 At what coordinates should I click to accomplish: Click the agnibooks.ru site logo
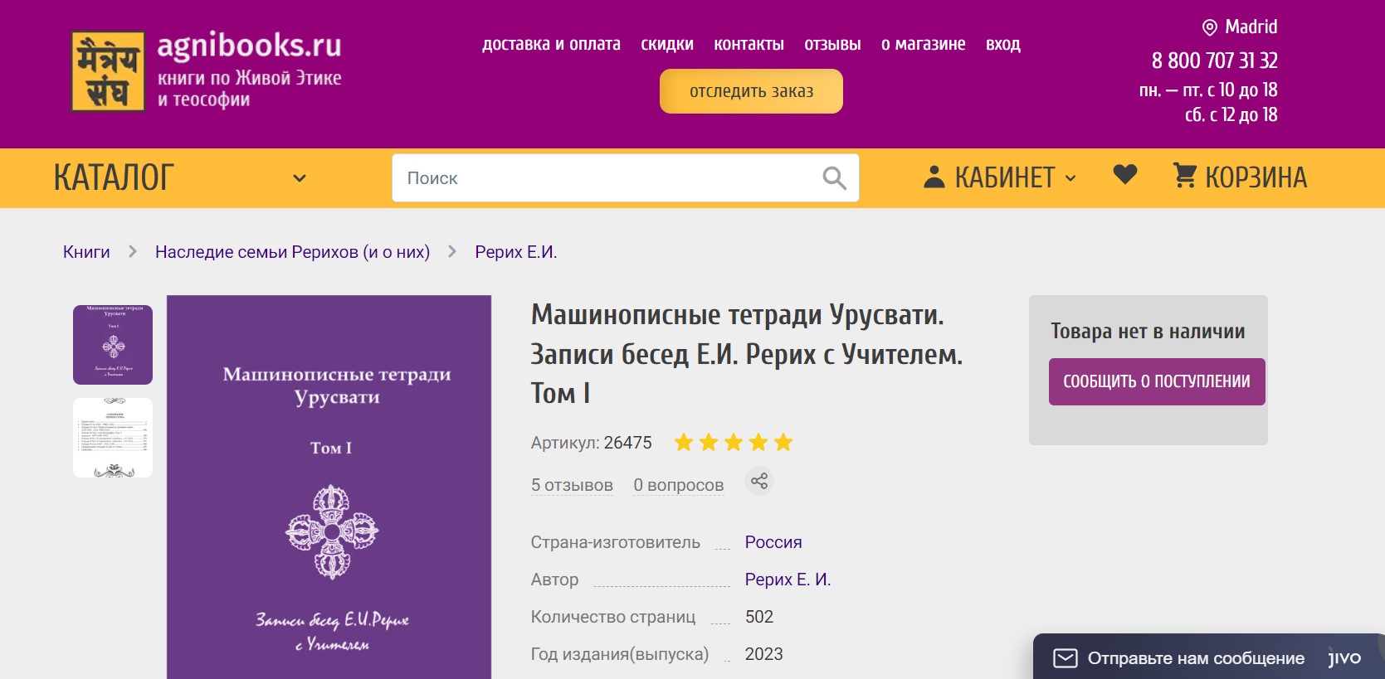207,70
